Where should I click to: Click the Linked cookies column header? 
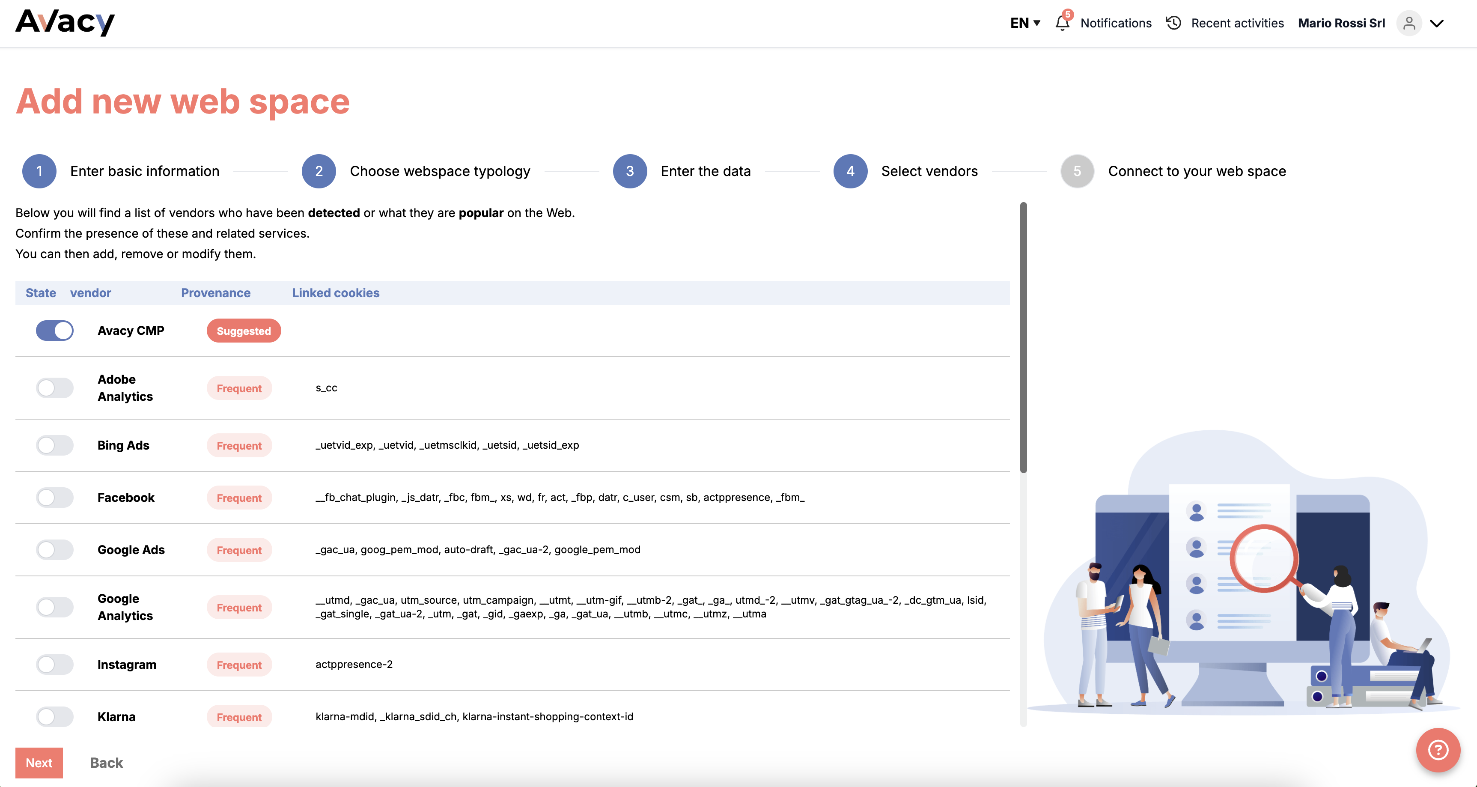click(335, 292)
